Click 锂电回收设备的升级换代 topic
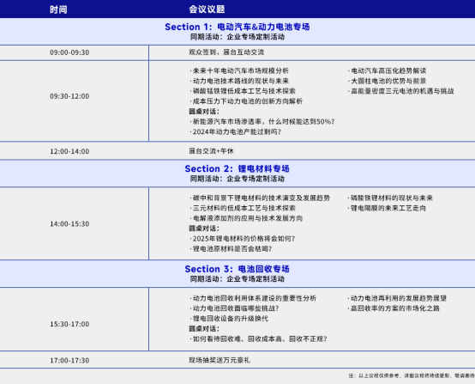 tap(229, 319)
